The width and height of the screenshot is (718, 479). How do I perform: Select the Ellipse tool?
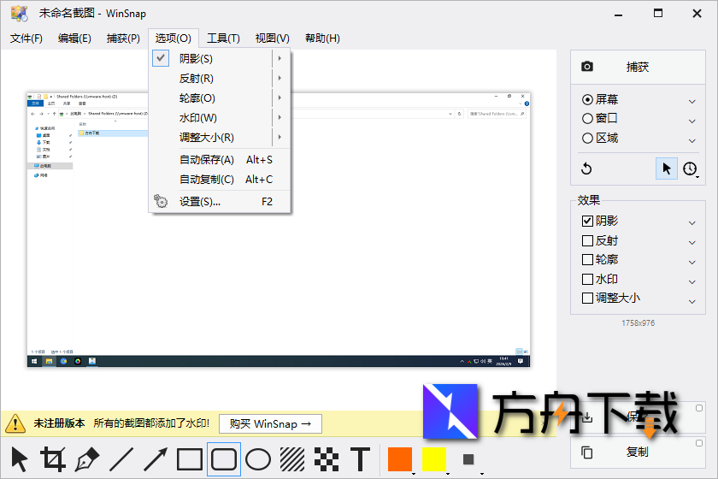click(258, 459)
